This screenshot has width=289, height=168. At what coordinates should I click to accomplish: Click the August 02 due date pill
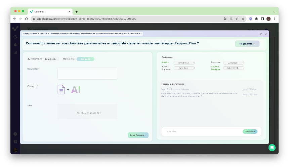coord(85,59)
